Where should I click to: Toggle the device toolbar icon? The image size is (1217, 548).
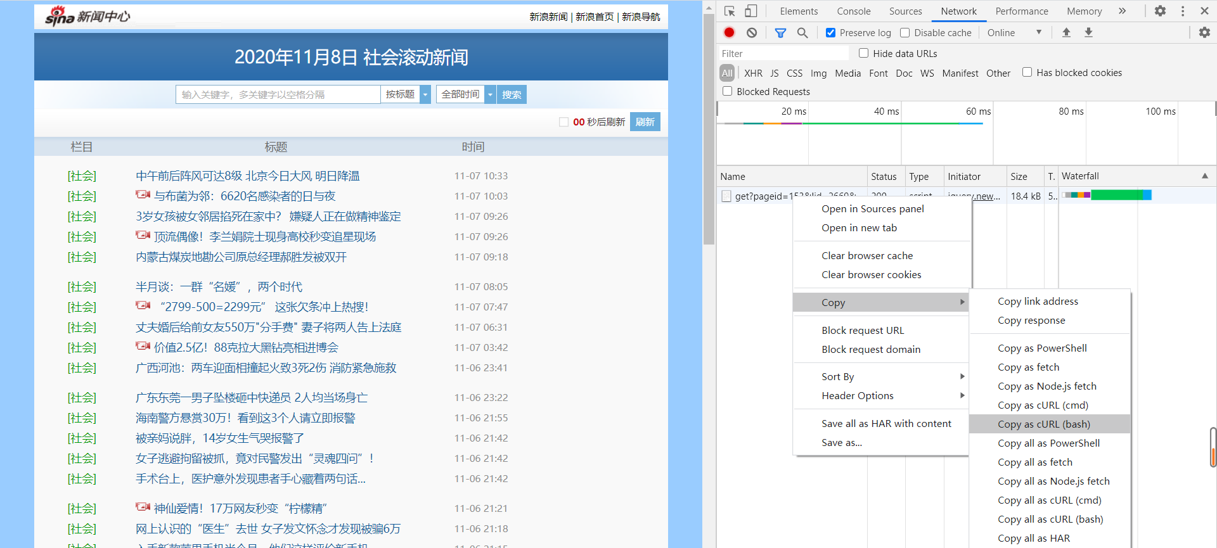click(x=750, y=11)
